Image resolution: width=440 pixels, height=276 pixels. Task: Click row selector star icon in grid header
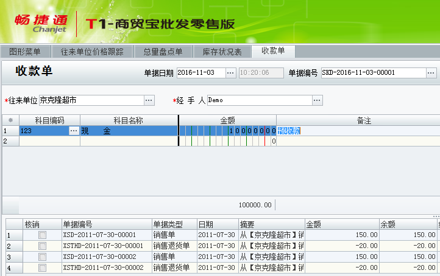pos(10,120)
